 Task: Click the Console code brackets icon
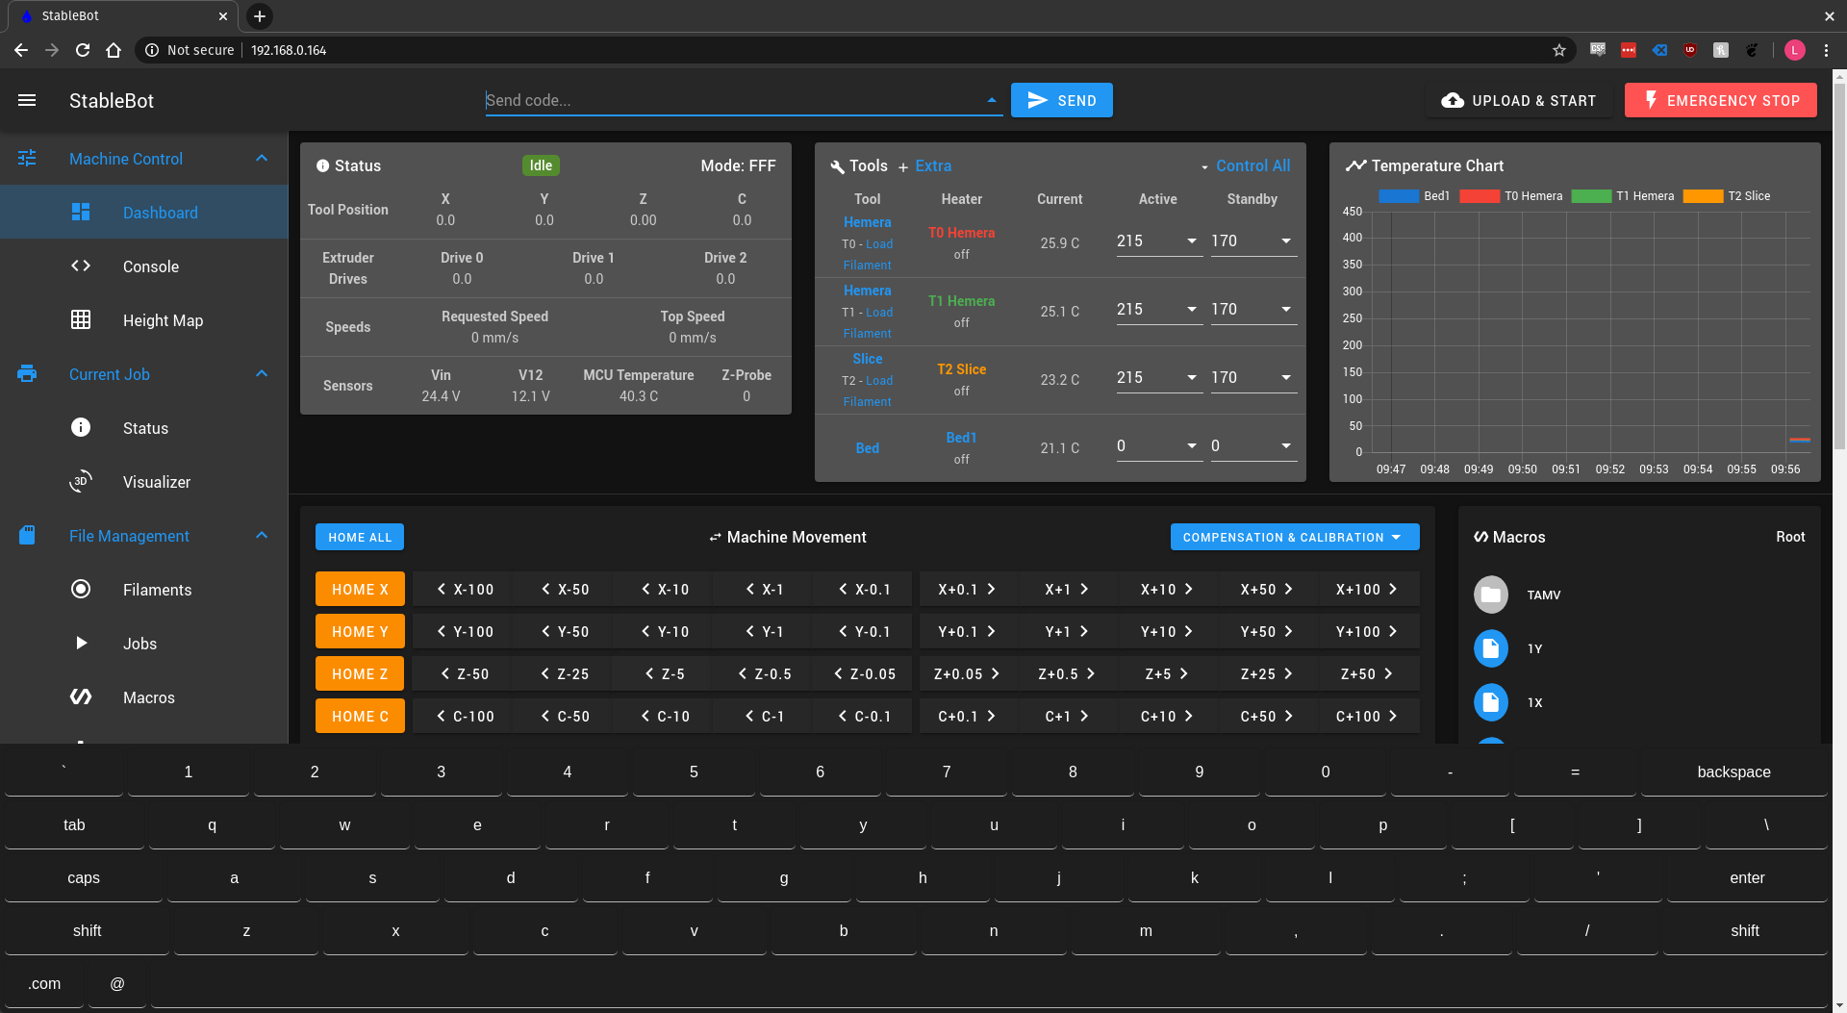coord(81,266)
